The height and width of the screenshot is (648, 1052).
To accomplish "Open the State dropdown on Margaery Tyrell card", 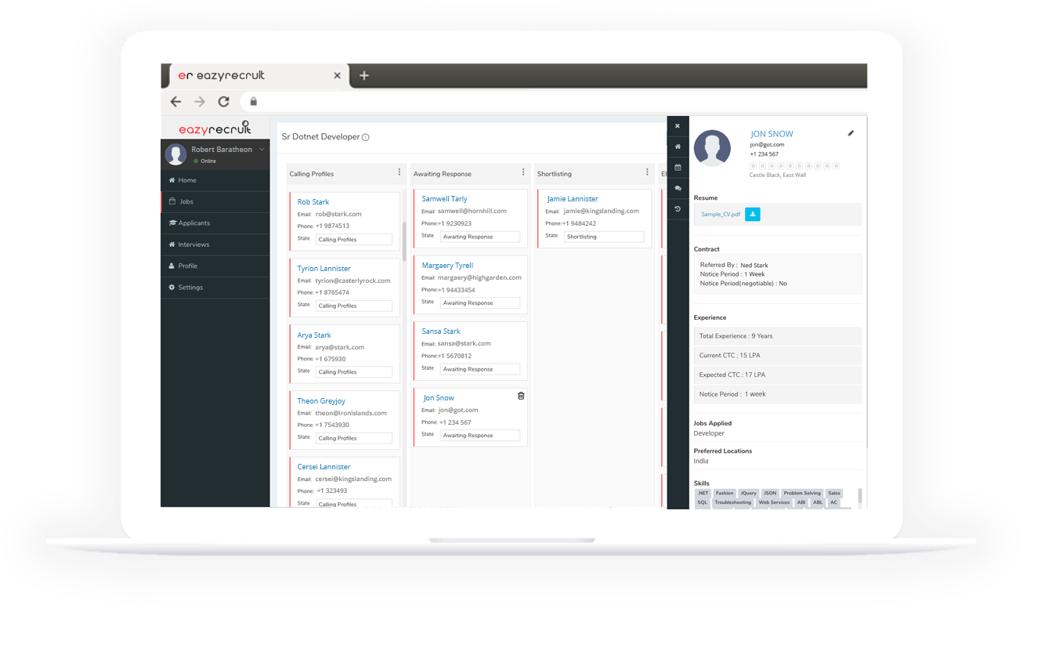I will [x=480, y=302].
